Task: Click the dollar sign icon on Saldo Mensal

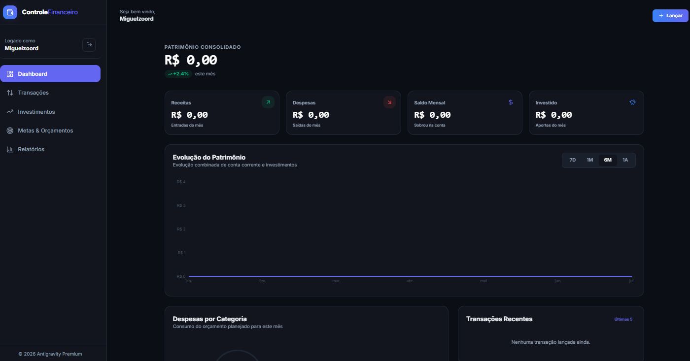Action: 511,102
